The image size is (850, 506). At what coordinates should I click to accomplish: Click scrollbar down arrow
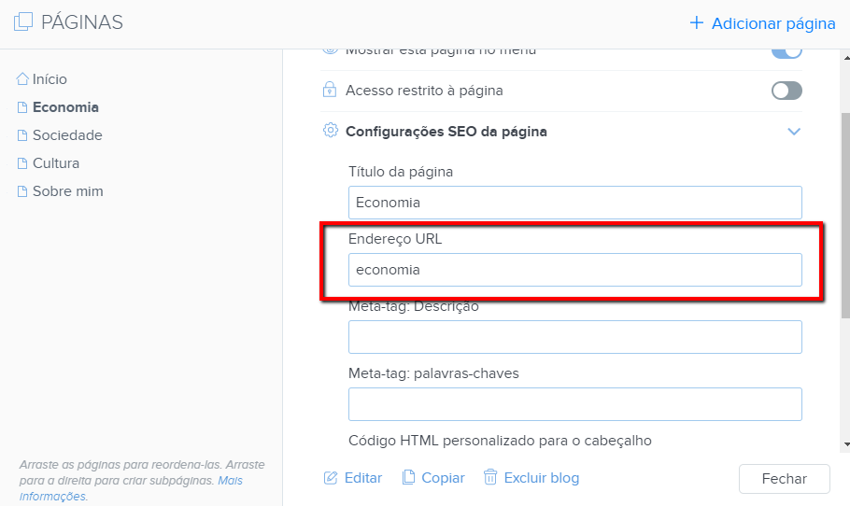coord(846,444)
